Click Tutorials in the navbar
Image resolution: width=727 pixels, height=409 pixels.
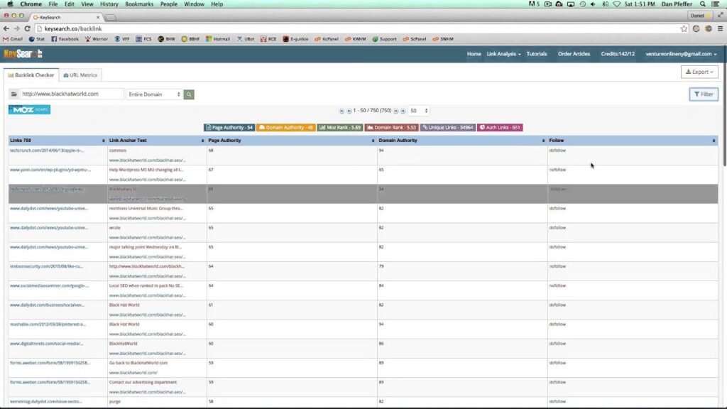click(x=537, y=54)
